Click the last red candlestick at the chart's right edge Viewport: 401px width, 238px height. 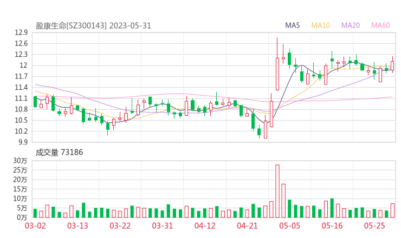pyautogui.click(x=392, y=65)
